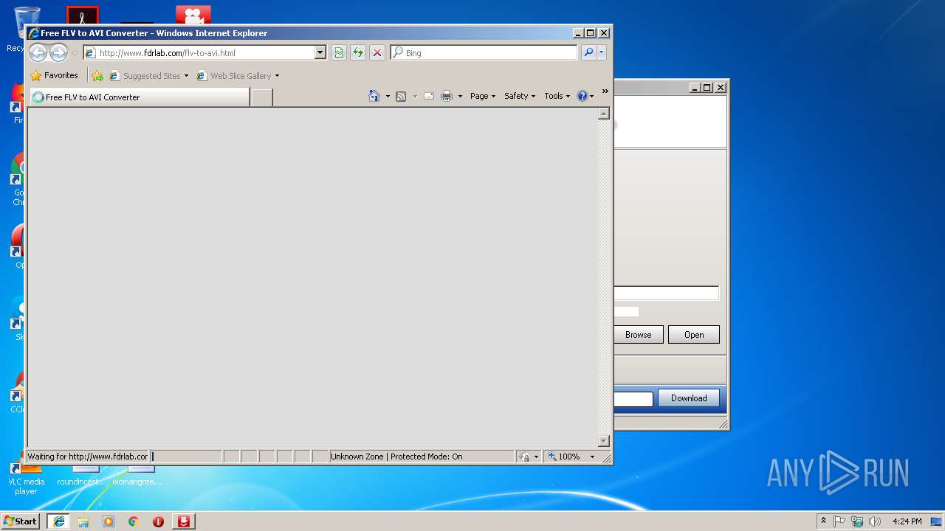Click the vertical scrollbar up arrow

603,114
